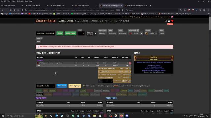
Task: Open Steam from the taskbar
Action: [x=84, y=116]
